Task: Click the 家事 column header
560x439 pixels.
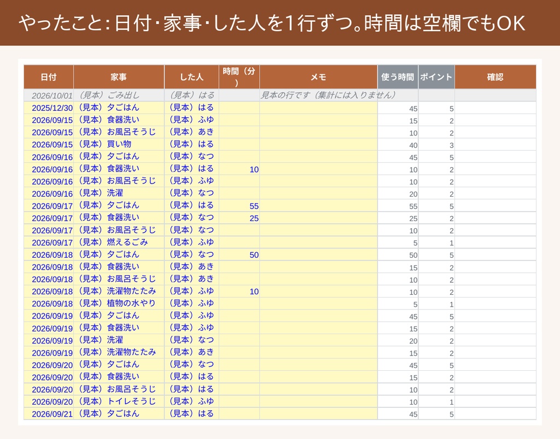Action: 119,76
